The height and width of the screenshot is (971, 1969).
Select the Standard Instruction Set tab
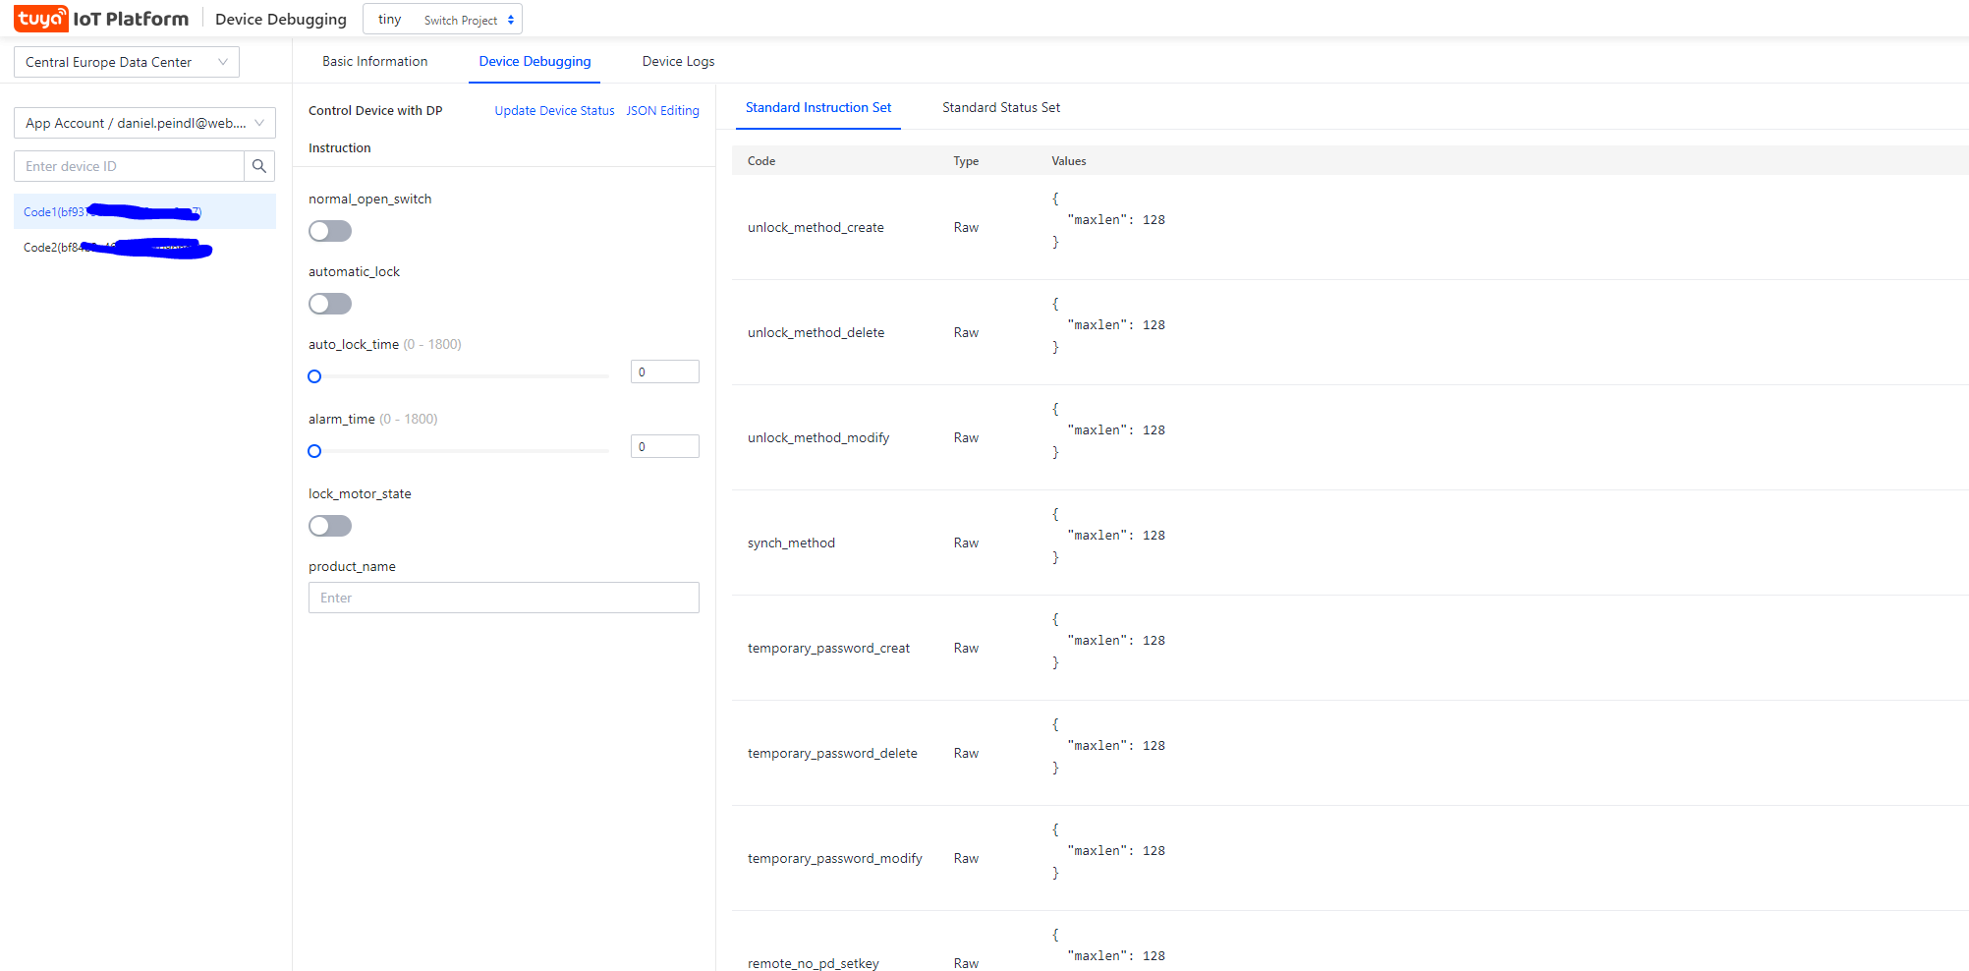[x=817, y=107]
